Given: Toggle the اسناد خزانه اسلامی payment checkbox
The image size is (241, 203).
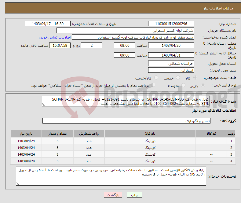Looking at the screenshot, I should coord(153,85).
